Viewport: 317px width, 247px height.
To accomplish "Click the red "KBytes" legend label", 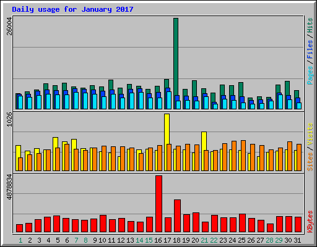I will [x=310, y=222].
